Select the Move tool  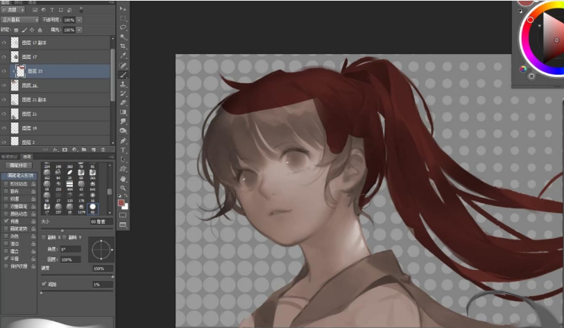tap(123, 8)
